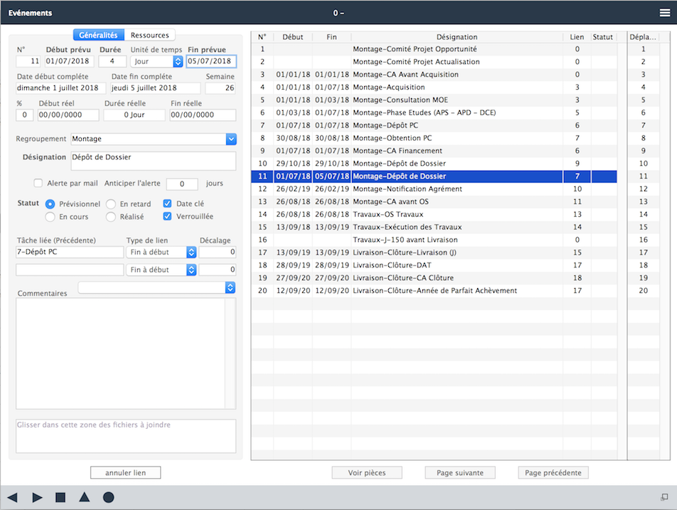Open the hamburger menu in the title bar

665,13
